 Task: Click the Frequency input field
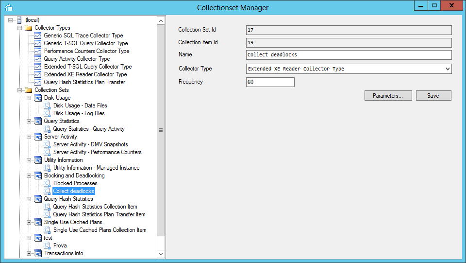(x=270, y=82)
